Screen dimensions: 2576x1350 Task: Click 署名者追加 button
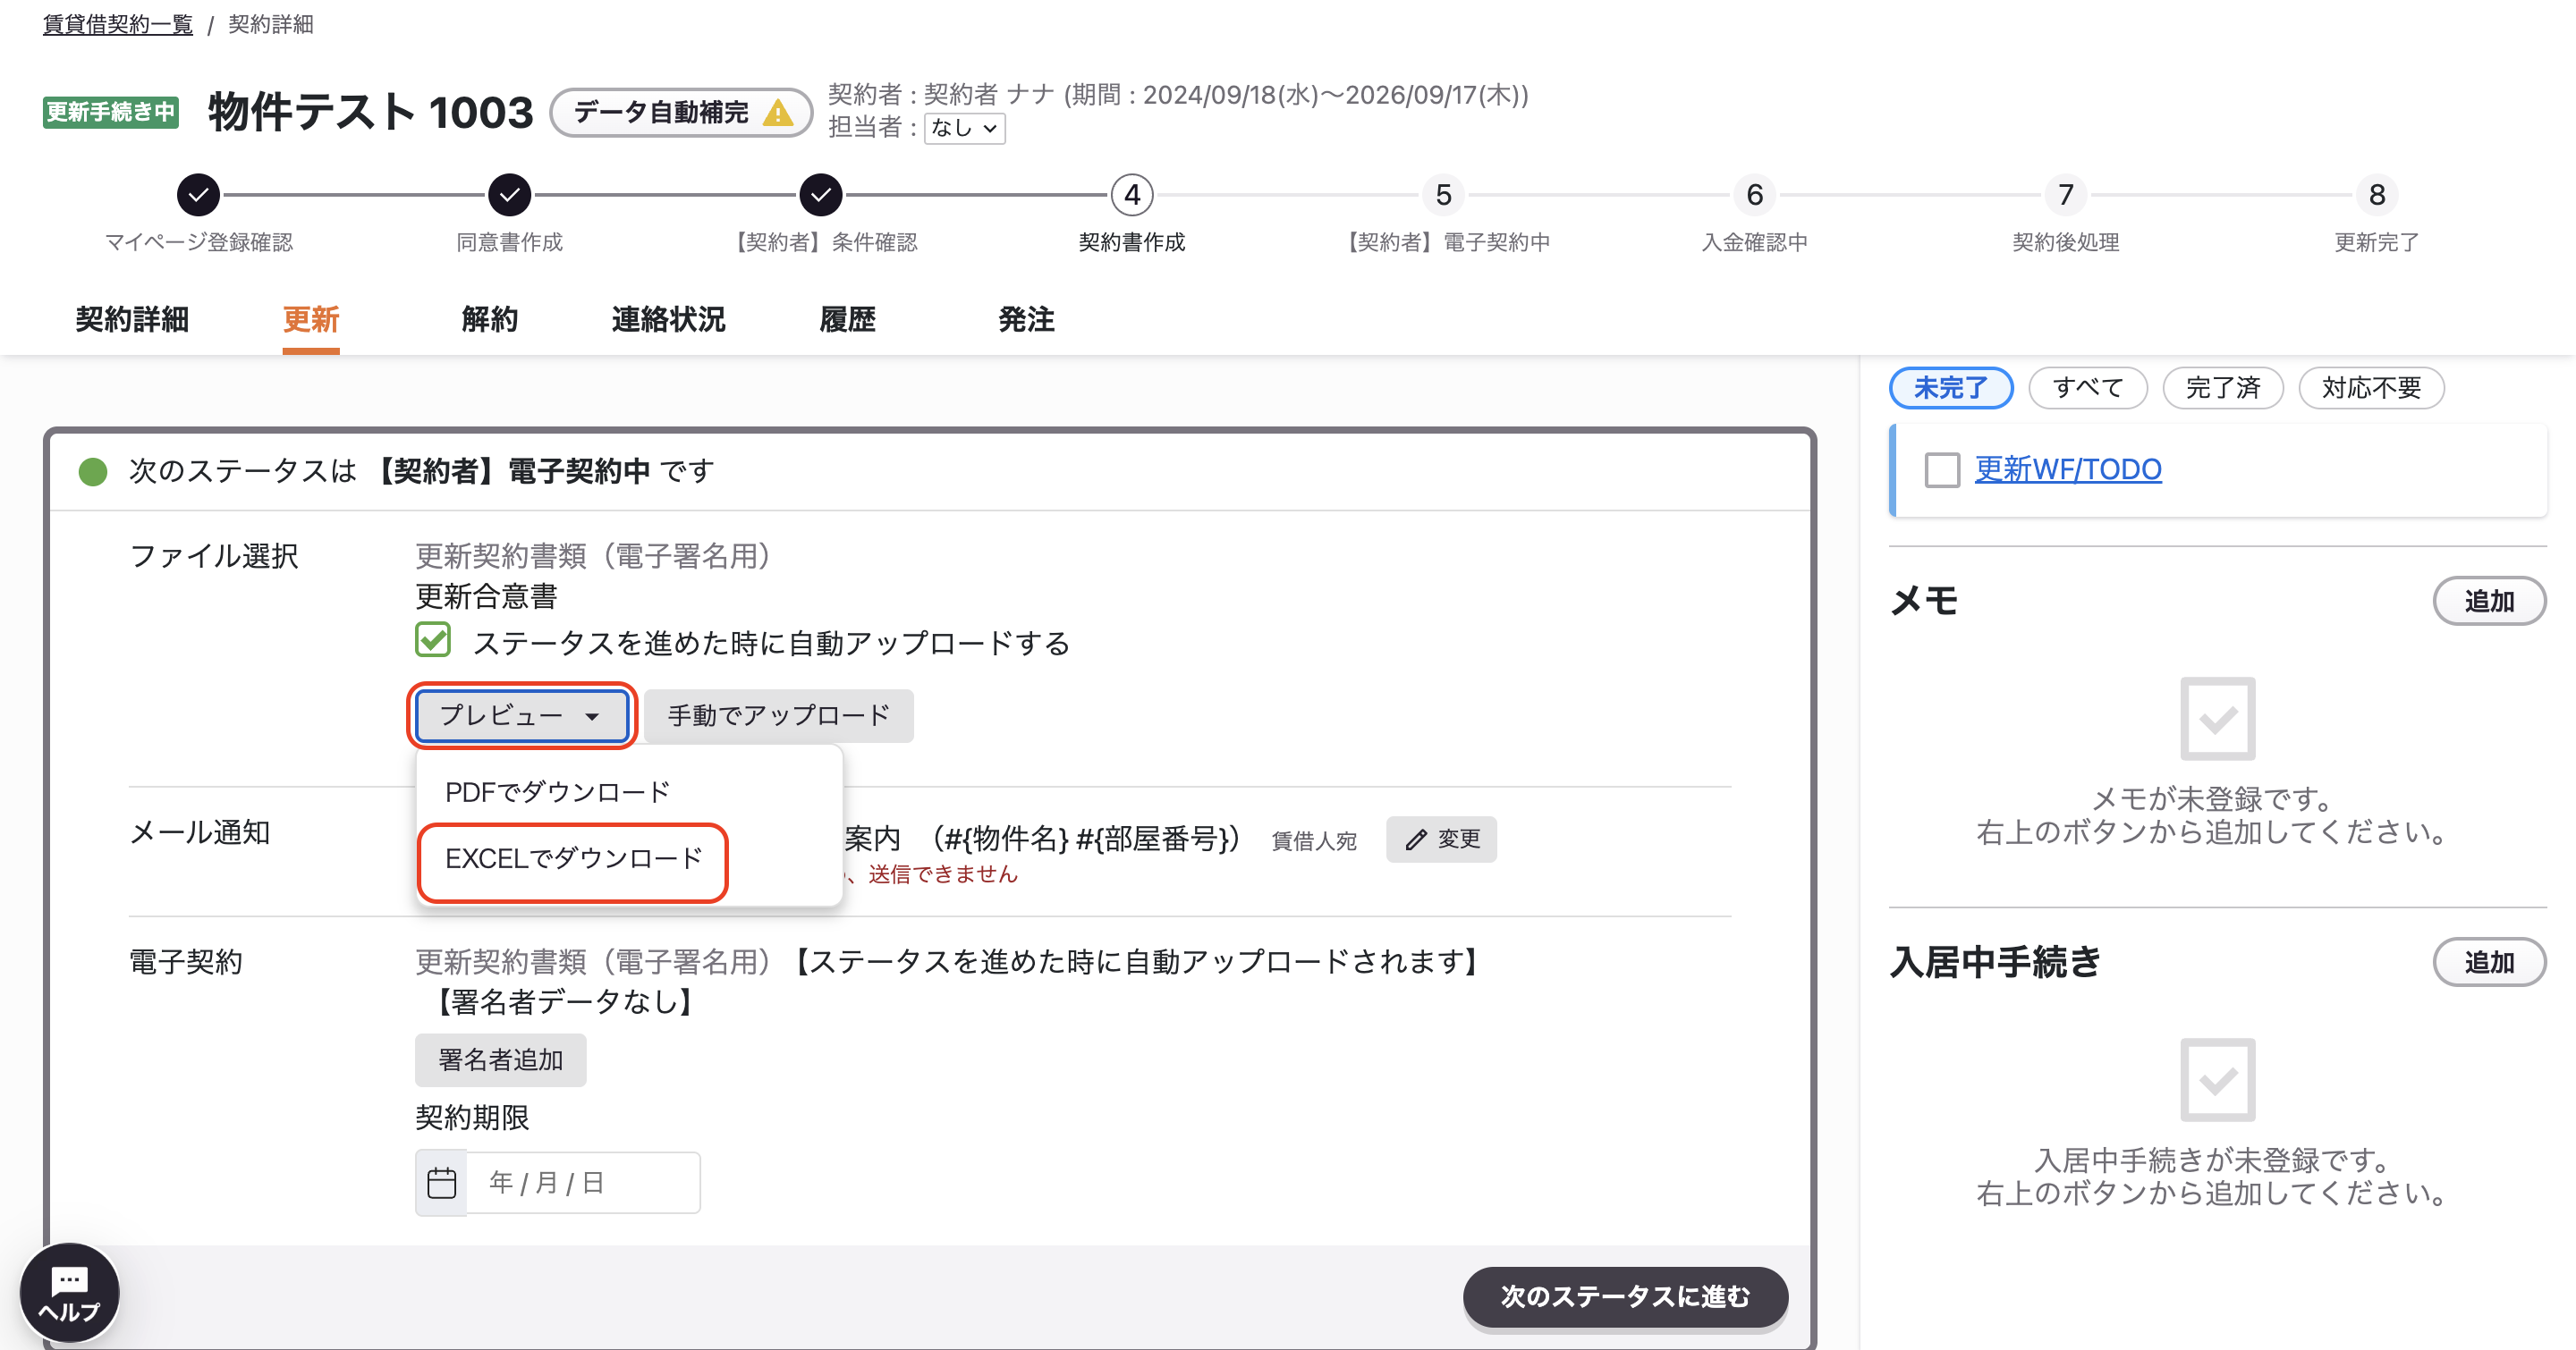click(501, 1060)
